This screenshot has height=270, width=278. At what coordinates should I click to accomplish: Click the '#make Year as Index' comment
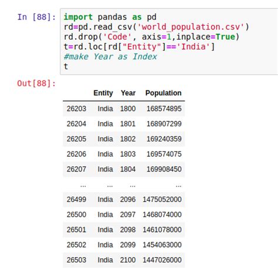coord(110,57)
